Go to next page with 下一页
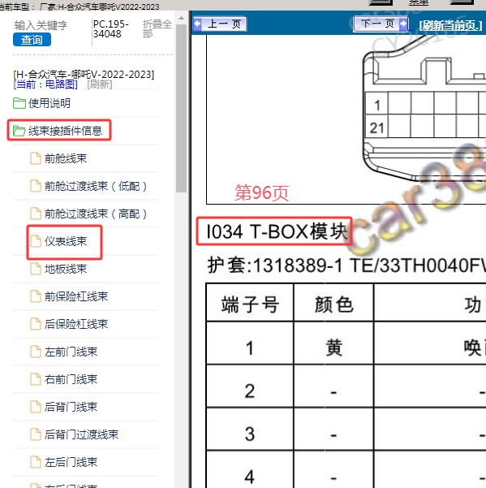 click(381, 24)
